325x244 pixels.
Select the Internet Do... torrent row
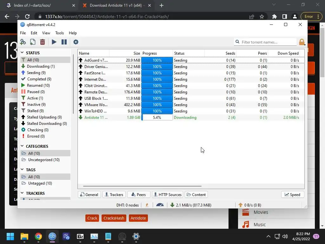[x=191, y=79]
